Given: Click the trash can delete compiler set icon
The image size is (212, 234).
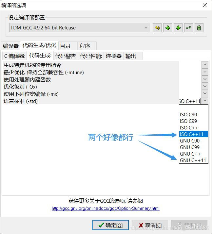Looking at the screenshot, I should coord(199,28).
